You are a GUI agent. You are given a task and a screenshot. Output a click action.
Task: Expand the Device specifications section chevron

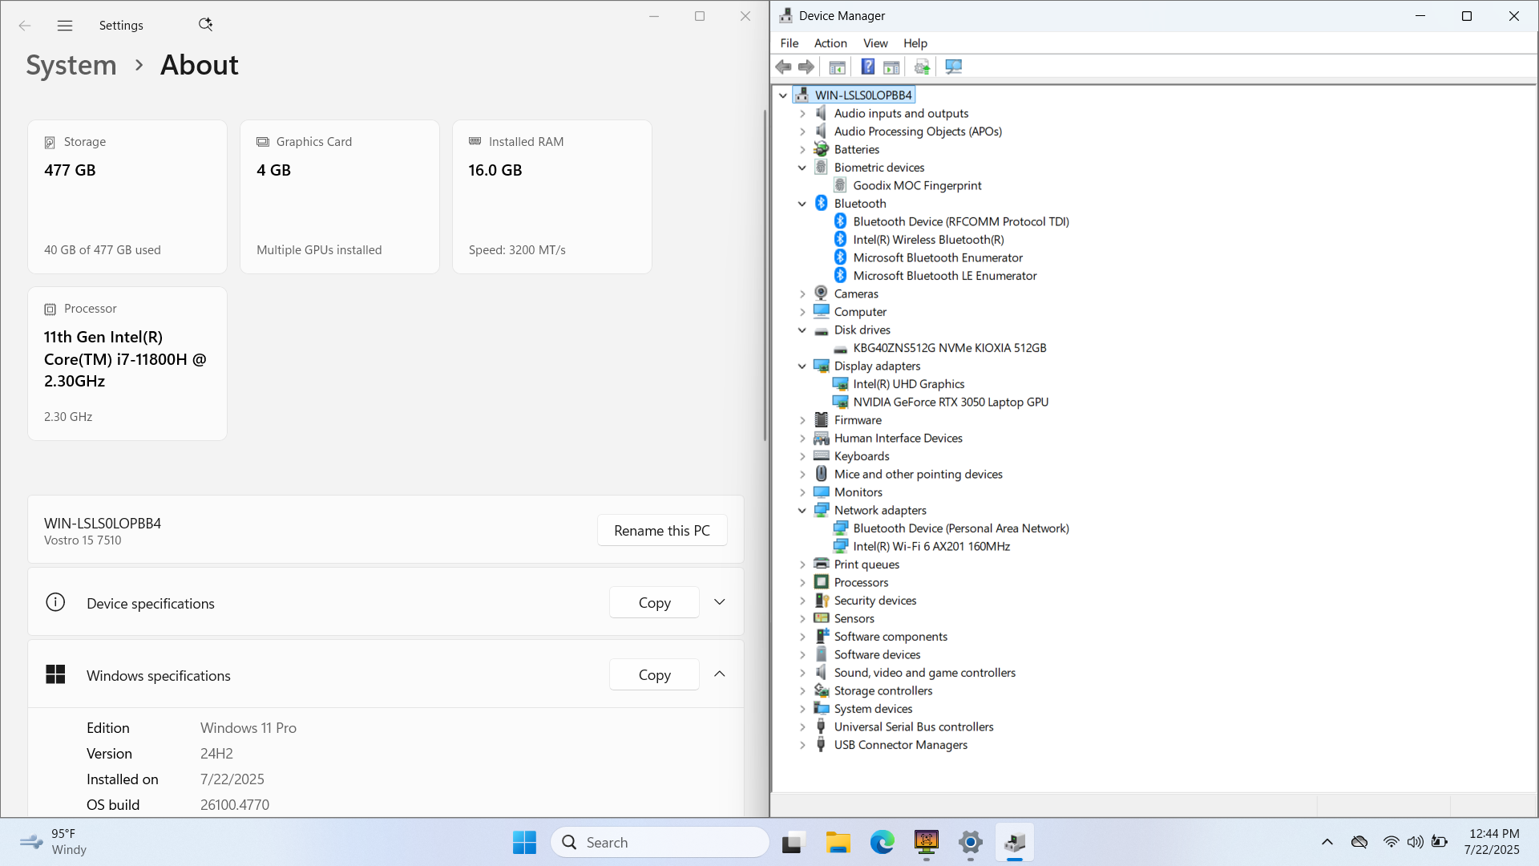(720, 602)
